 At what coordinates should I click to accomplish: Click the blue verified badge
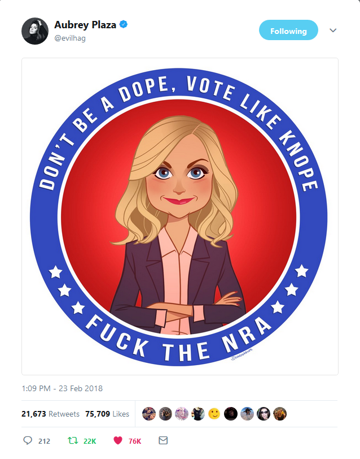[124, 24]
